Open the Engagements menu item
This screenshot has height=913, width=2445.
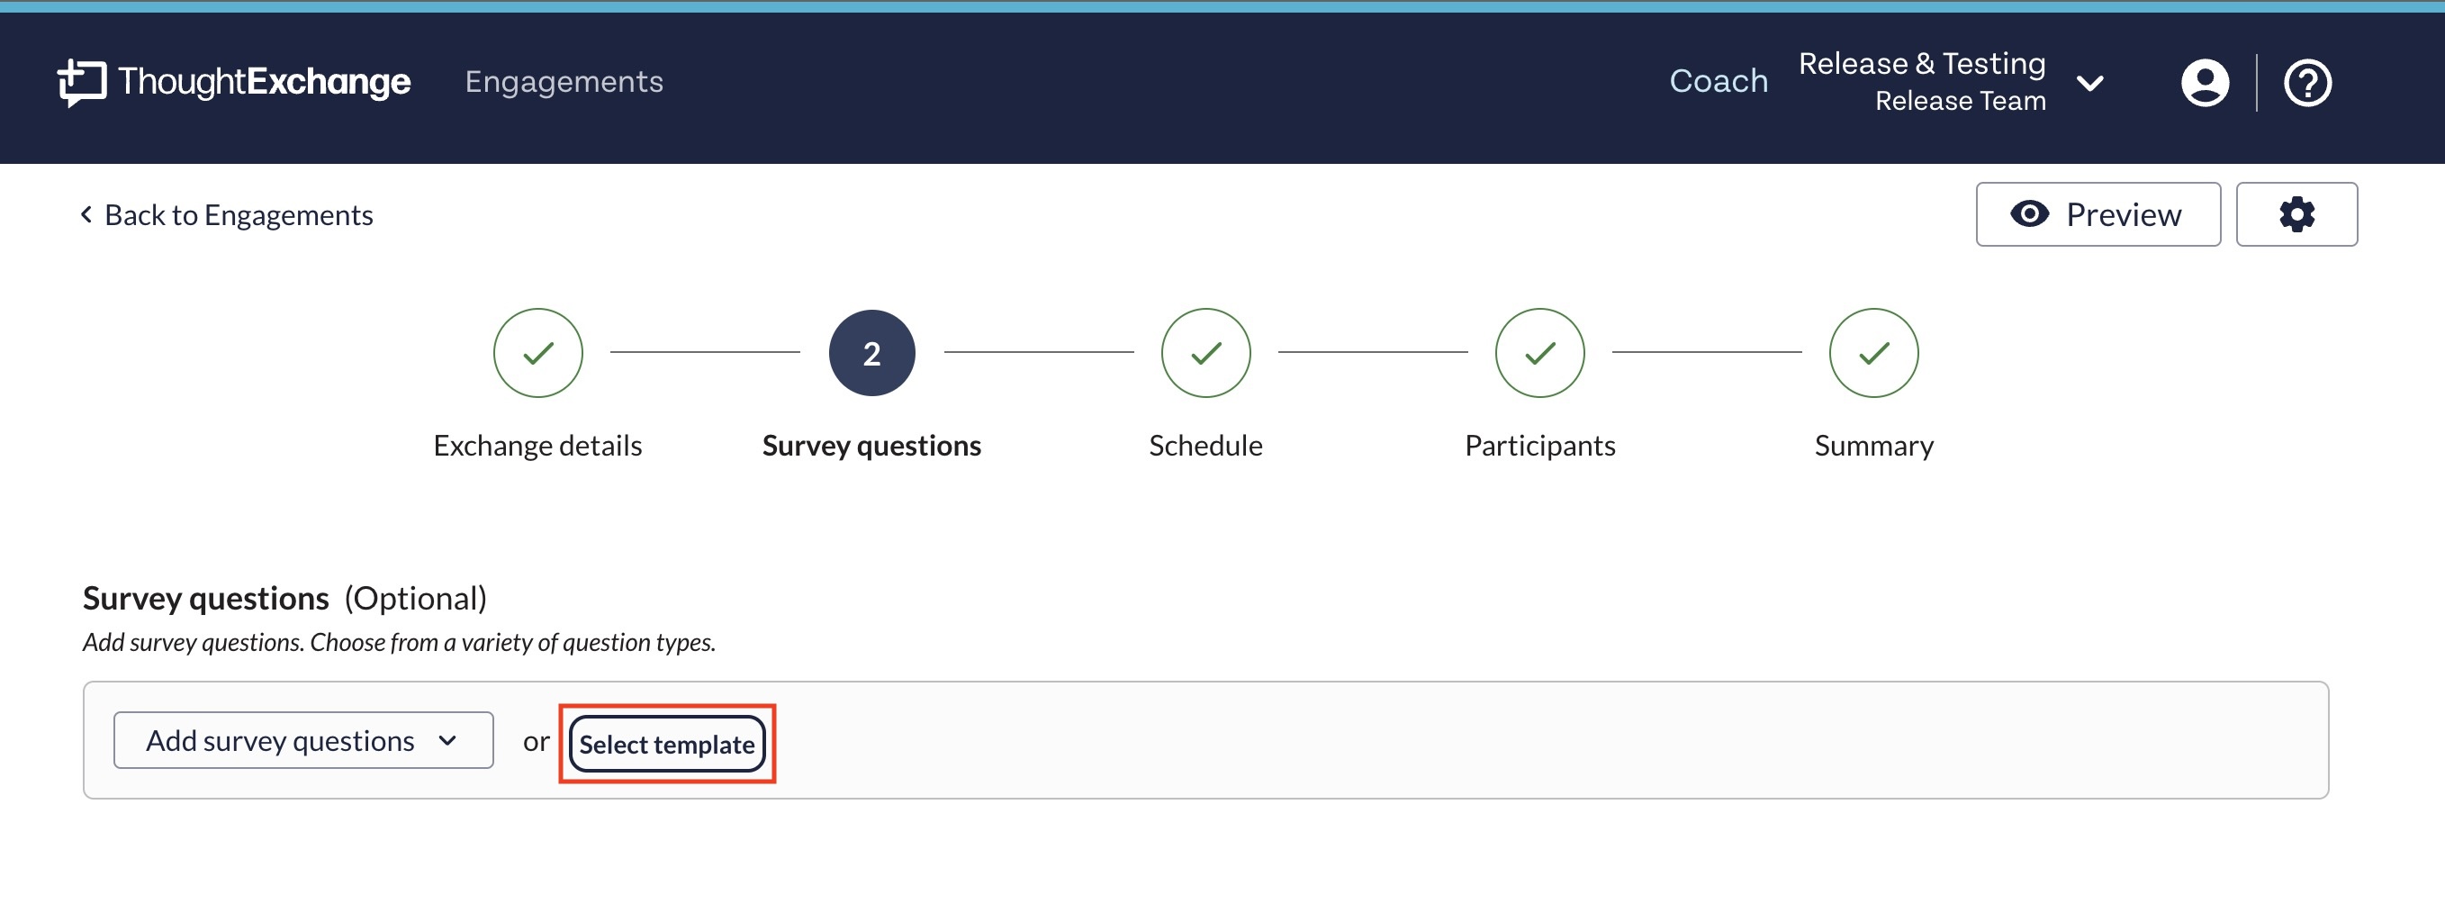point(564,83)
